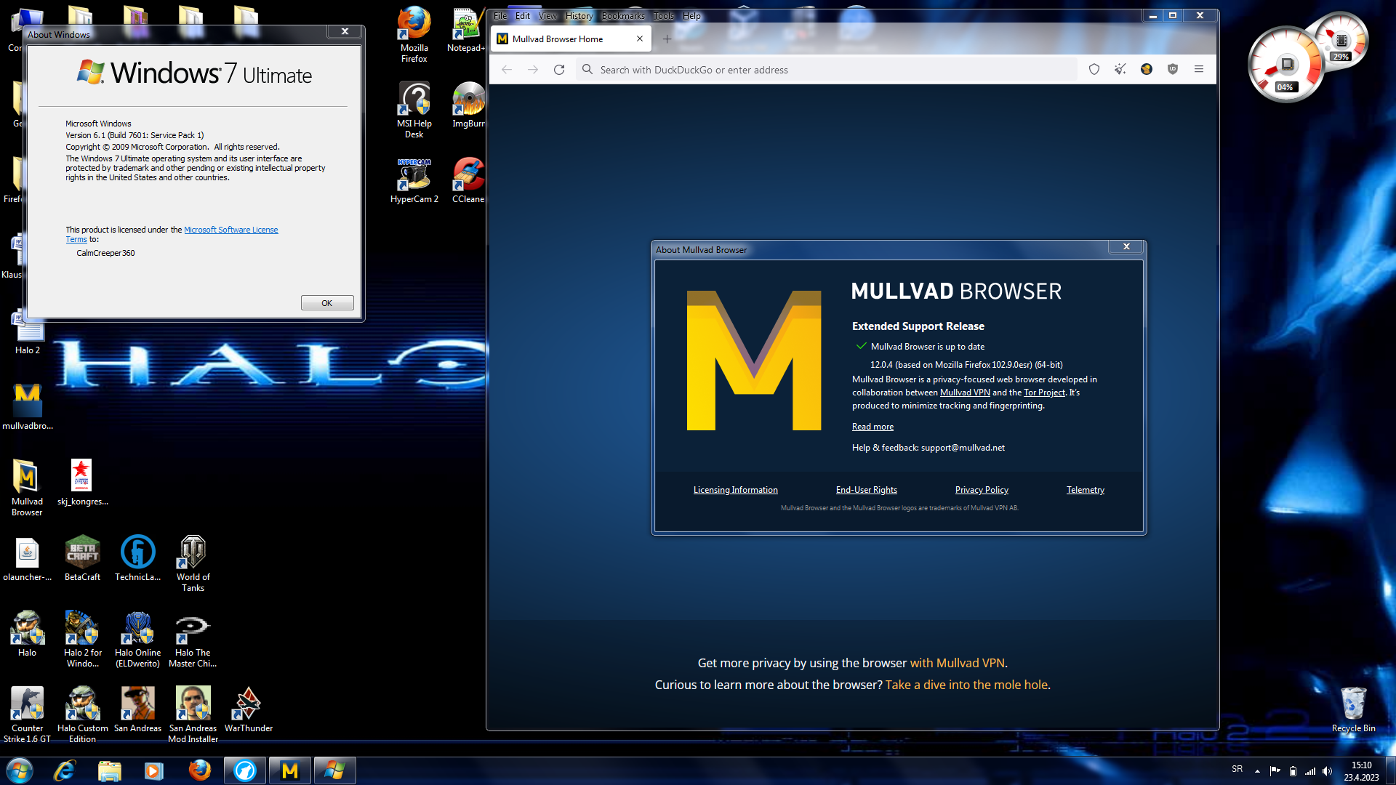Open the Tools menu
Viewport: 1396px width, 785px height.
click(x=662, y=16)
